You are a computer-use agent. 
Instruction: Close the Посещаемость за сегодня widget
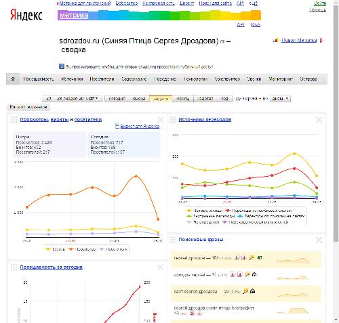click(x=160, y=267)
